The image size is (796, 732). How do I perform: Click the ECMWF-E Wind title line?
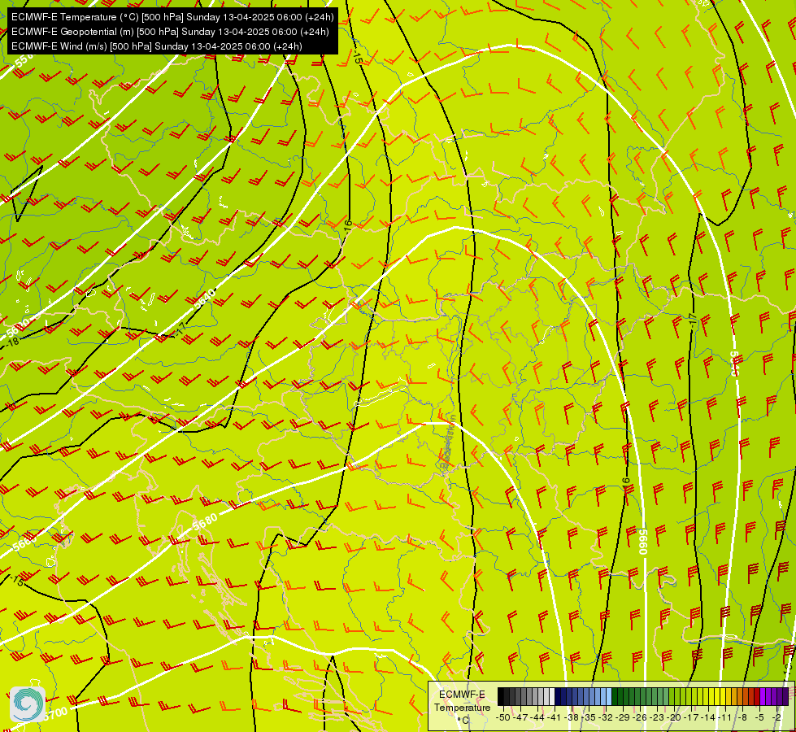click(x=157, y=46)
